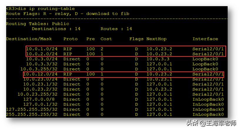This screenshot has height=130, width=240.
Task: Select destination 127.255.255.255/32
Action: click(32, 109)
